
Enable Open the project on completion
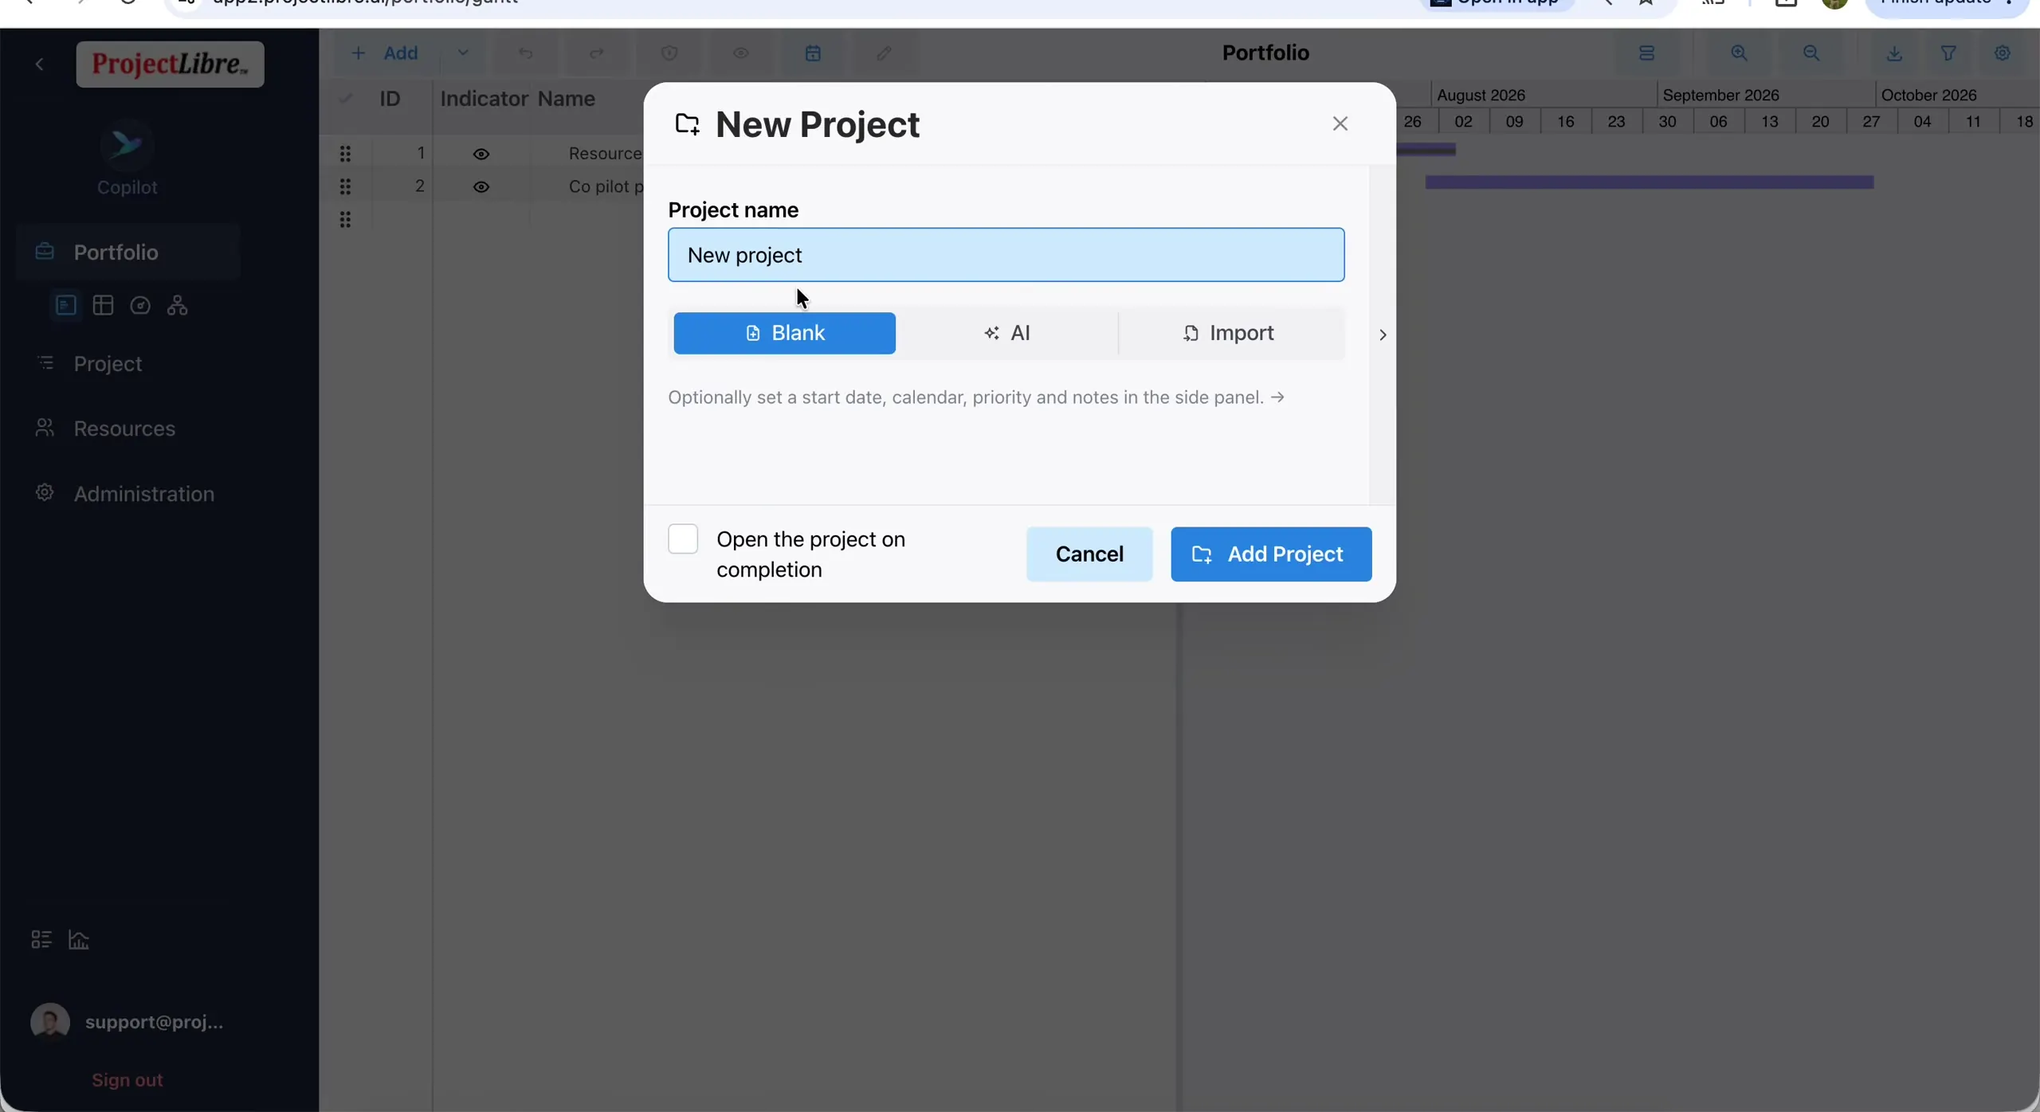coord(683,539)
